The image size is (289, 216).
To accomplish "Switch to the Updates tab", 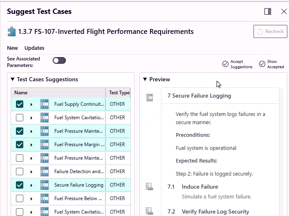I will point(34,48).
